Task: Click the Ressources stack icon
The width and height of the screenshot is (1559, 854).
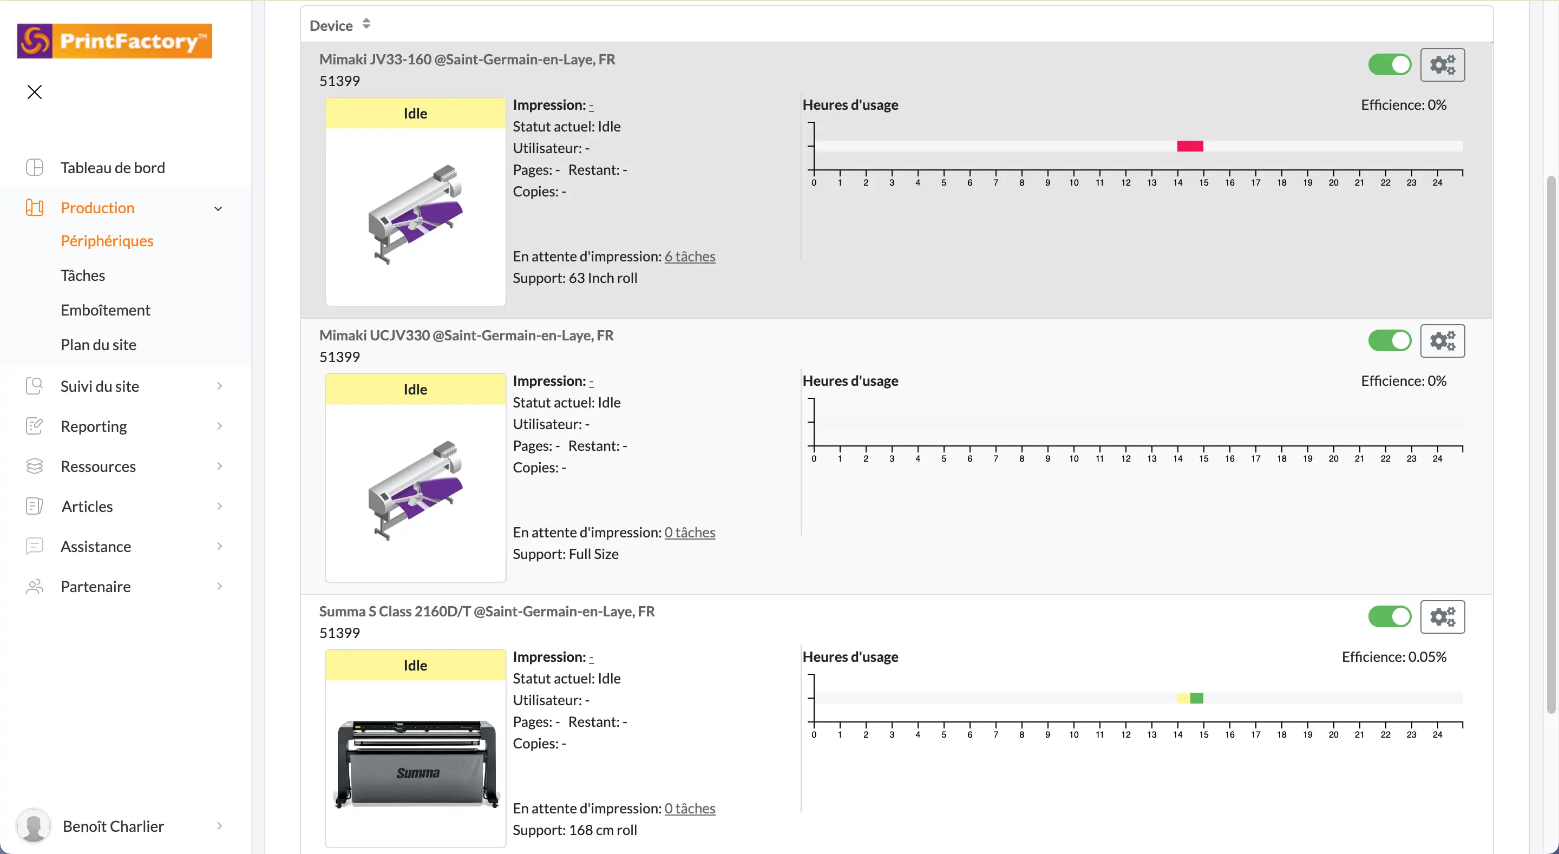Action: point(35,466)
